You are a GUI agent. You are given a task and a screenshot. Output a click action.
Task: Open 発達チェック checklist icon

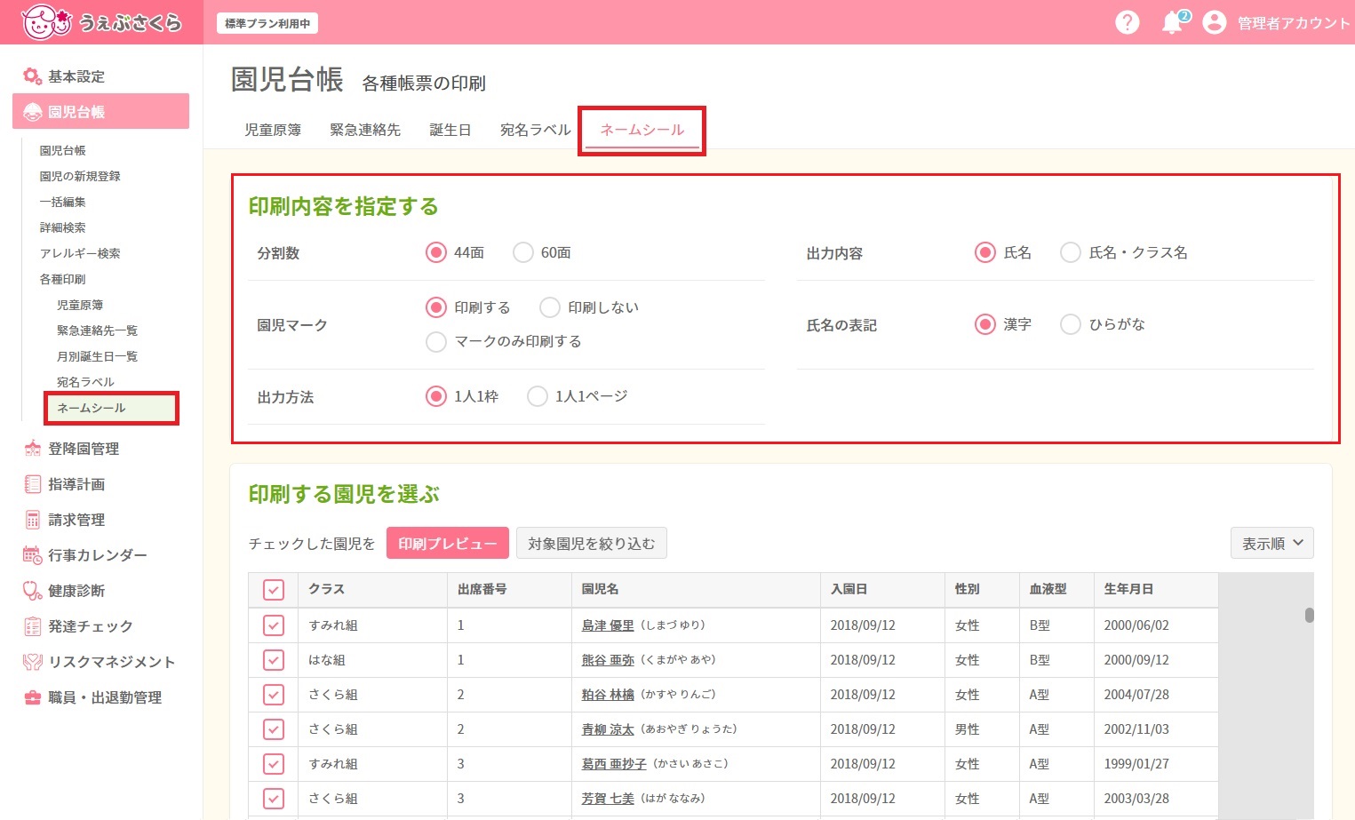[33, 626]
